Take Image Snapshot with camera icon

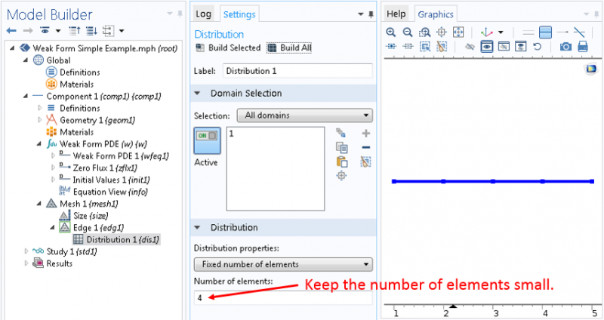(565, 47)
